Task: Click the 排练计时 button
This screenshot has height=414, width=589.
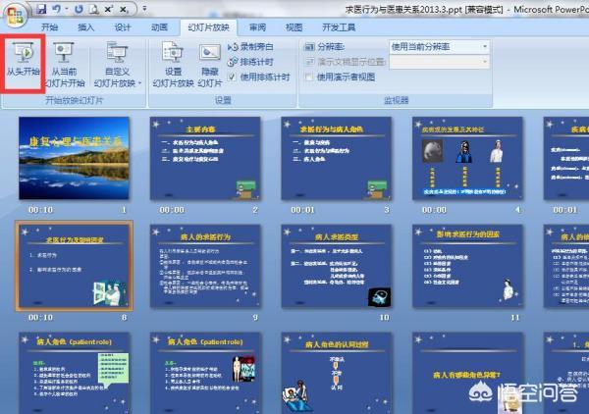Action: [251, 62]
